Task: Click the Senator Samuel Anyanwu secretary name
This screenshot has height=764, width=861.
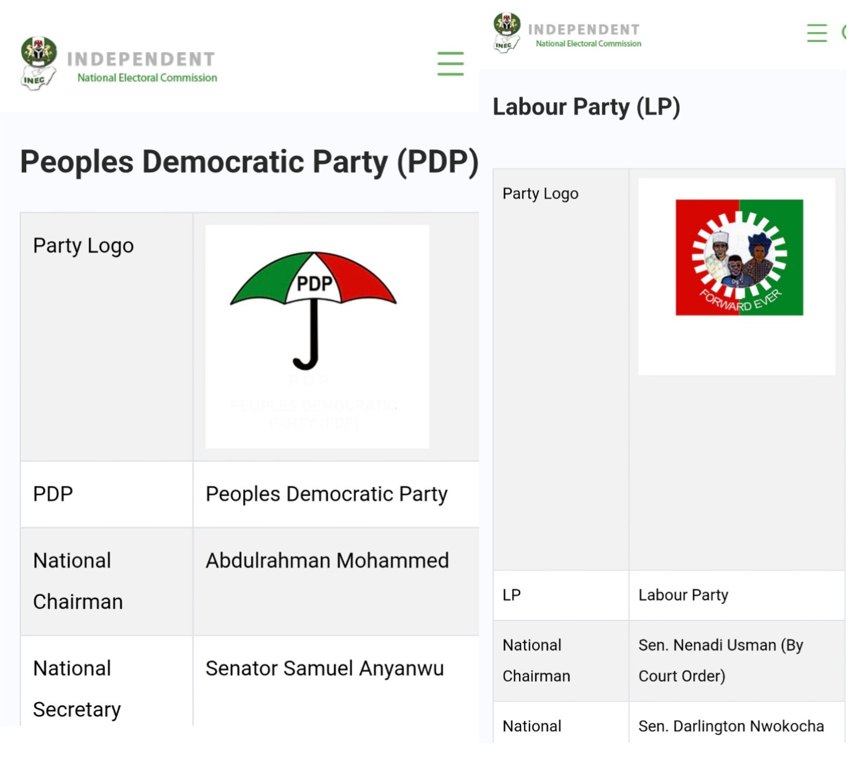Action: (325, 668)
